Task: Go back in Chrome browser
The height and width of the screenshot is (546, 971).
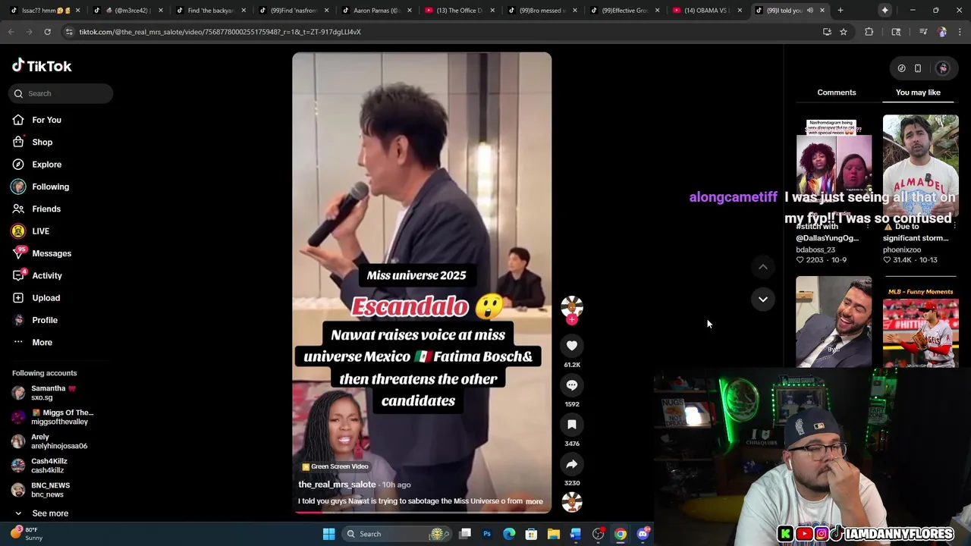Action: coord(11,32)
